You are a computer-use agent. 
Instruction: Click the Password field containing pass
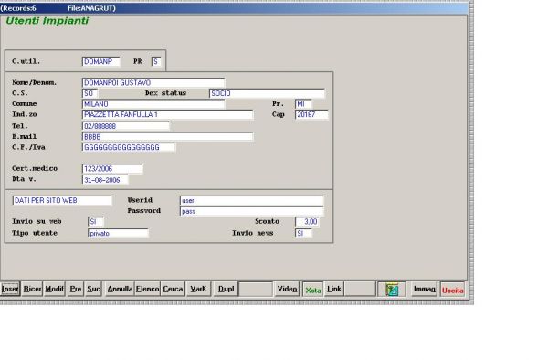click(x=252, y=211)
